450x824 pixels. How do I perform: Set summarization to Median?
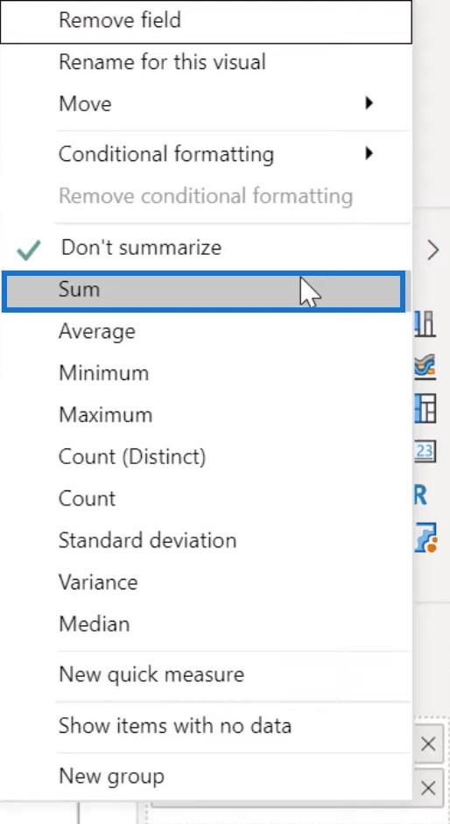(x=206, y=623)
